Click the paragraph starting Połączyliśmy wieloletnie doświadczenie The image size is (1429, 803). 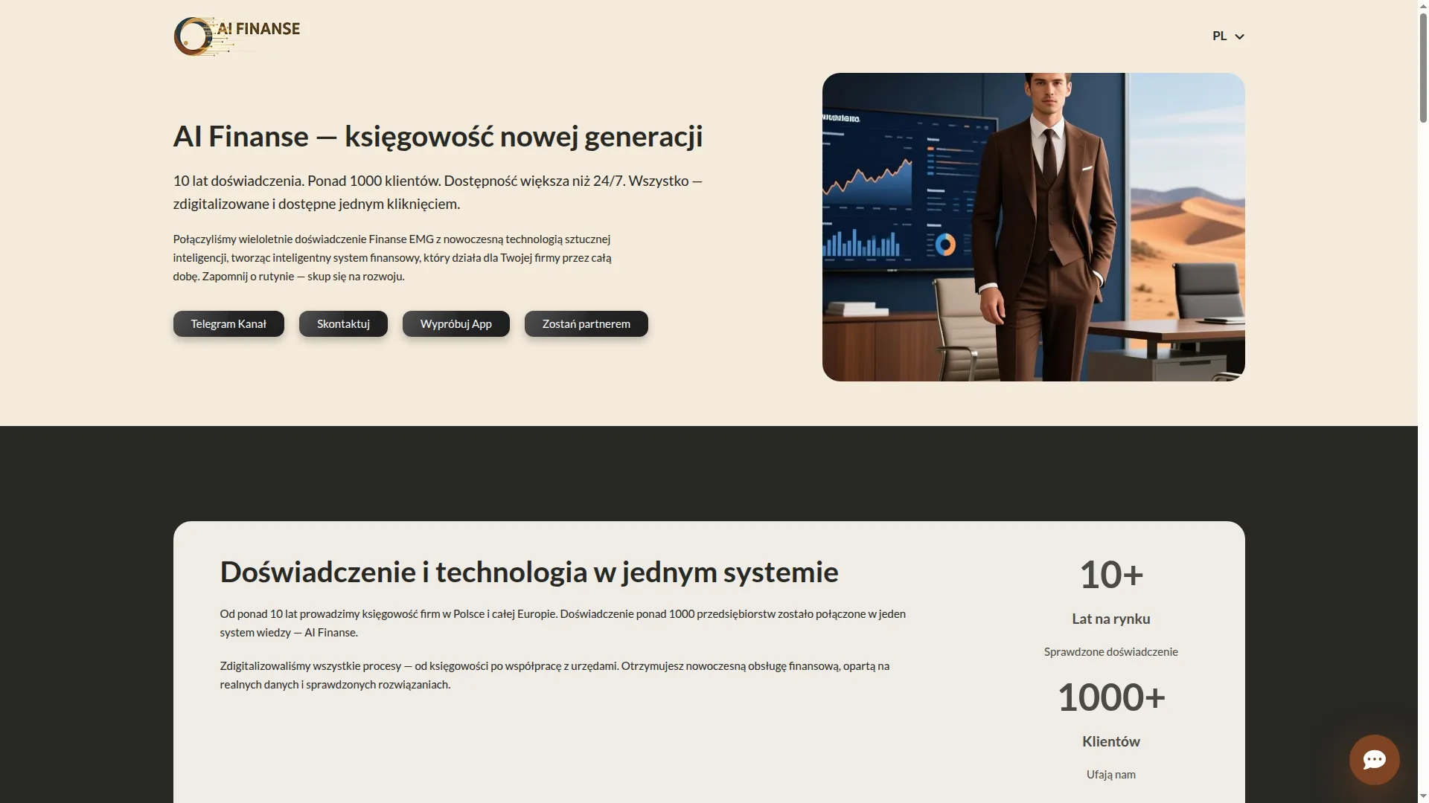[392, 257]
